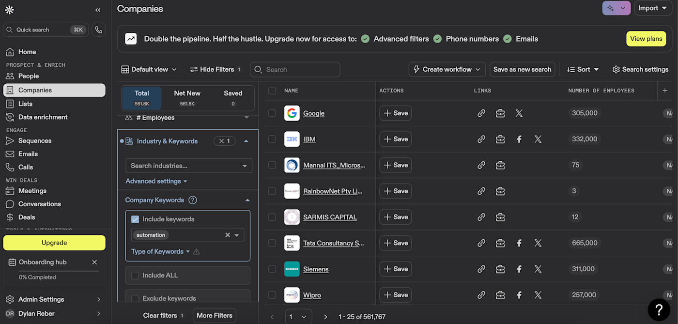Viewport: 678px width, 324px height.
Task: Click the yellow Upgrade button
Action: [54, 243]
